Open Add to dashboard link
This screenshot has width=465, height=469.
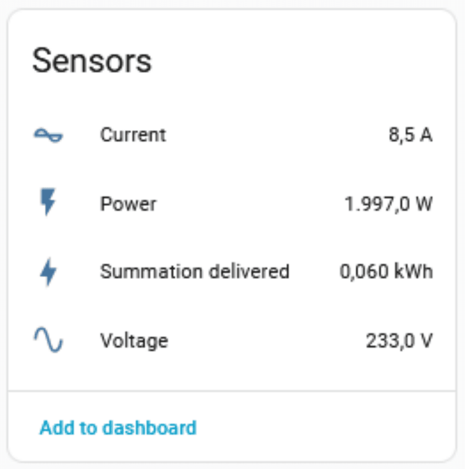(x=118, y=427)
